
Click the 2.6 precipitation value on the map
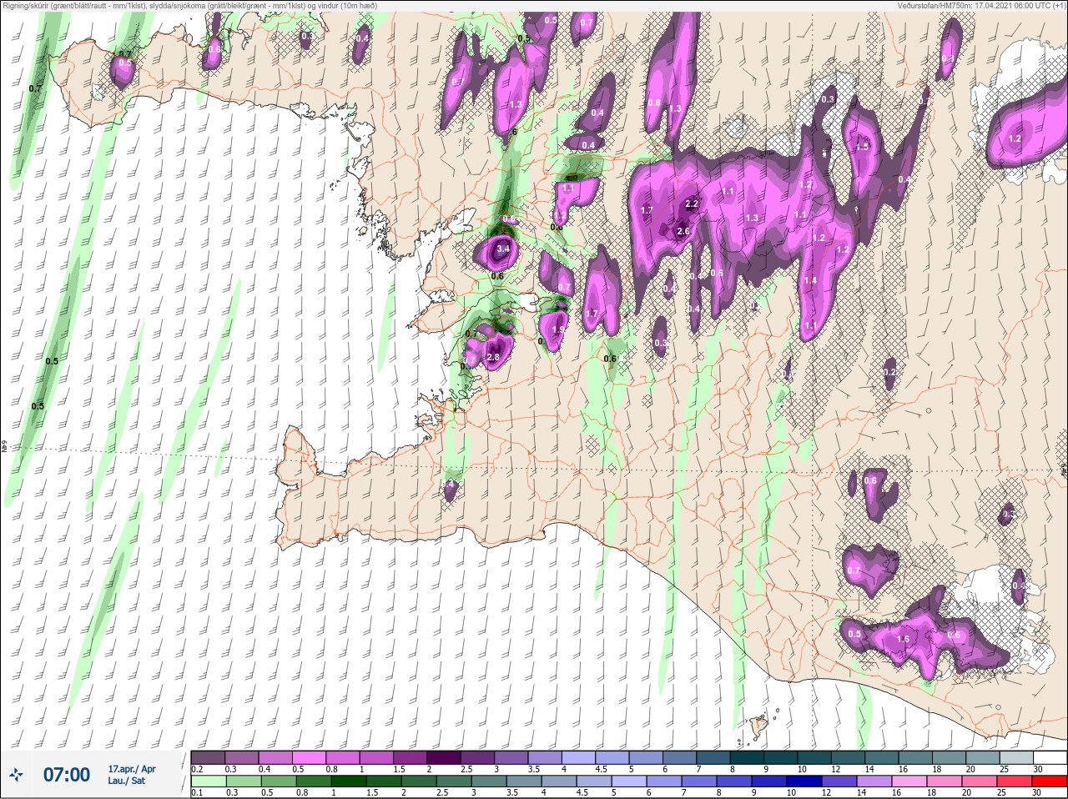tap(683, 231)
